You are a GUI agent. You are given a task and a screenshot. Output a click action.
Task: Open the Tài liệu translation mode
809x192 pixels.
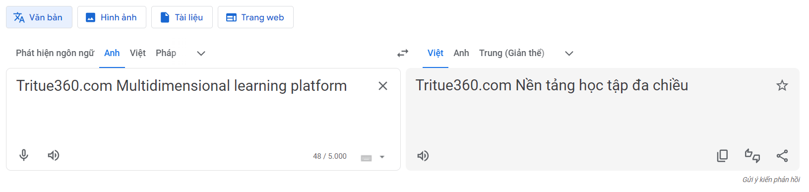click(182, 17)
